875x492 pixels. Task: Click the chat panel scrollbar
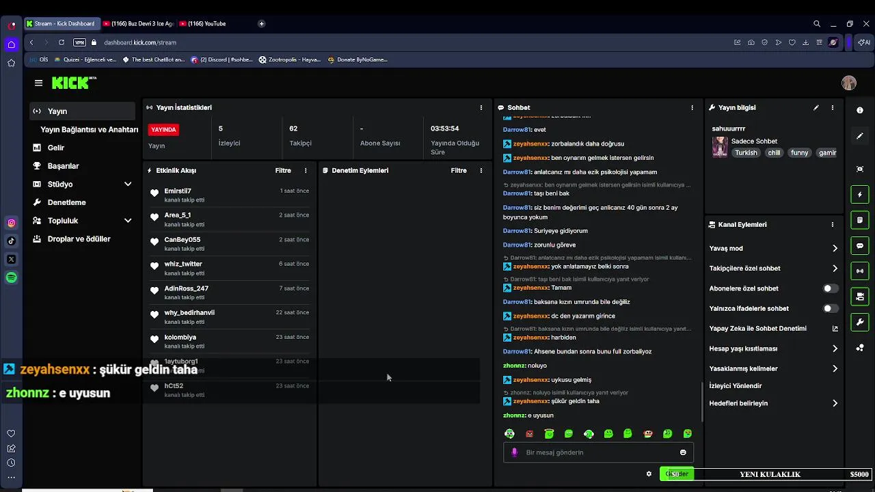[703, 401]
